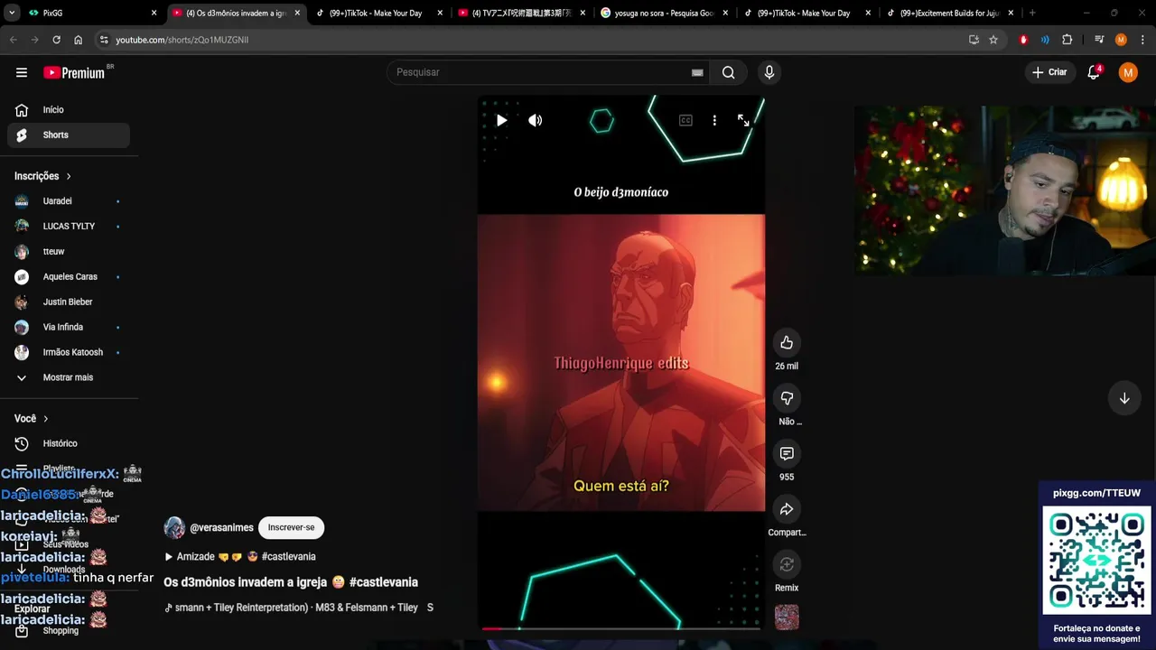Select Shorts in the sidebar
Viewport: 1156px width, 650px height.
click(x=69, y=135)
